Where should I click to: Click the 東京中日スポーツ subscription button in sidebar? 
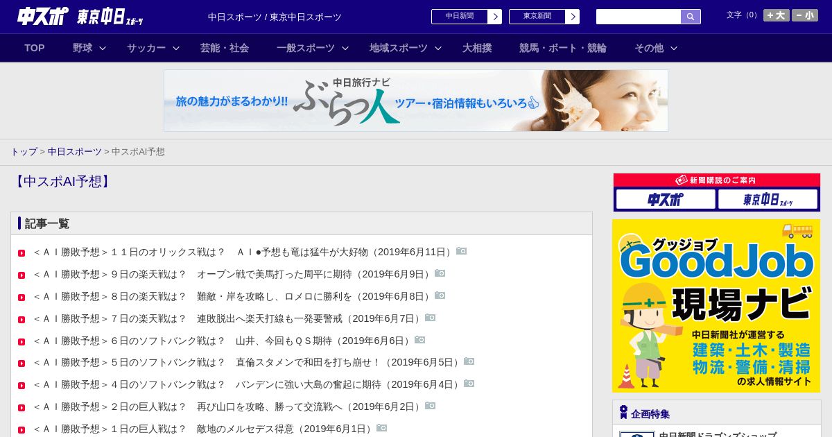768,200
